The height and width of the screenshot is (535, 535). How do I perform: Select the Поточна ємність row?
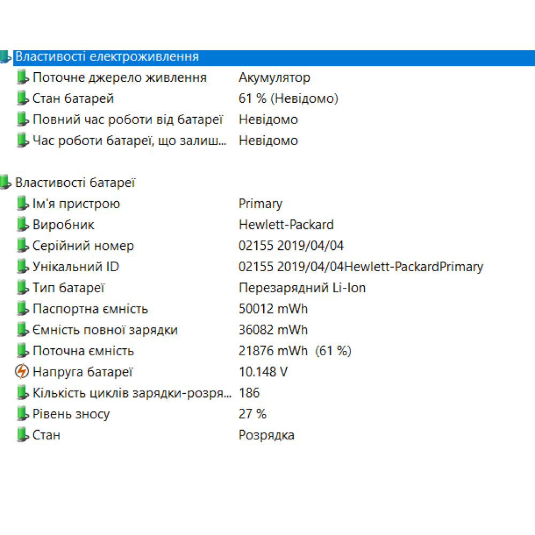click(83, 351)
